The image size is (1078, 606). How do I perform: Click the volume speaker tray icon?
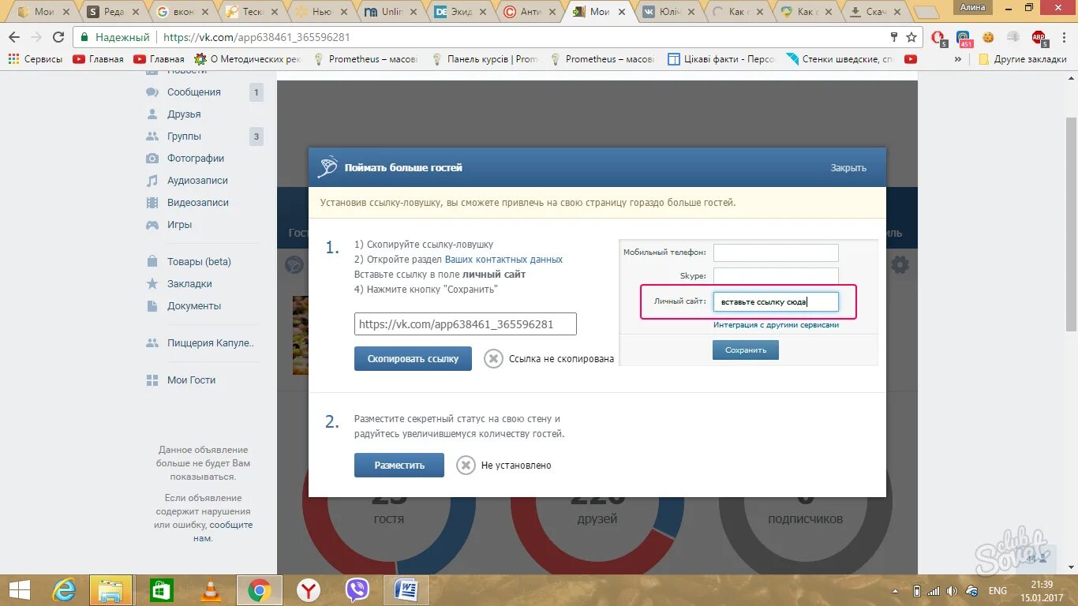click(x=952, y=591)
